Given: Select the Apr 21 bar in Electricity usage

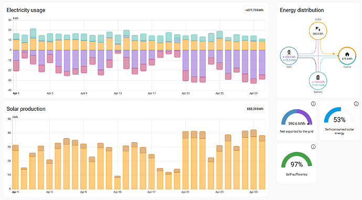Looking at the screenshot, I should [x=186, y=58].
